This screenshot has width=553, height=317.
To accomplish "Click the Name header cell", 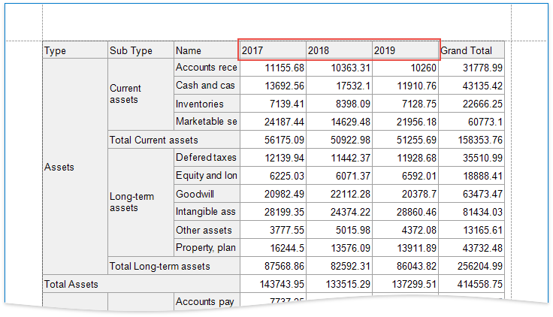I will click(206, 50).
